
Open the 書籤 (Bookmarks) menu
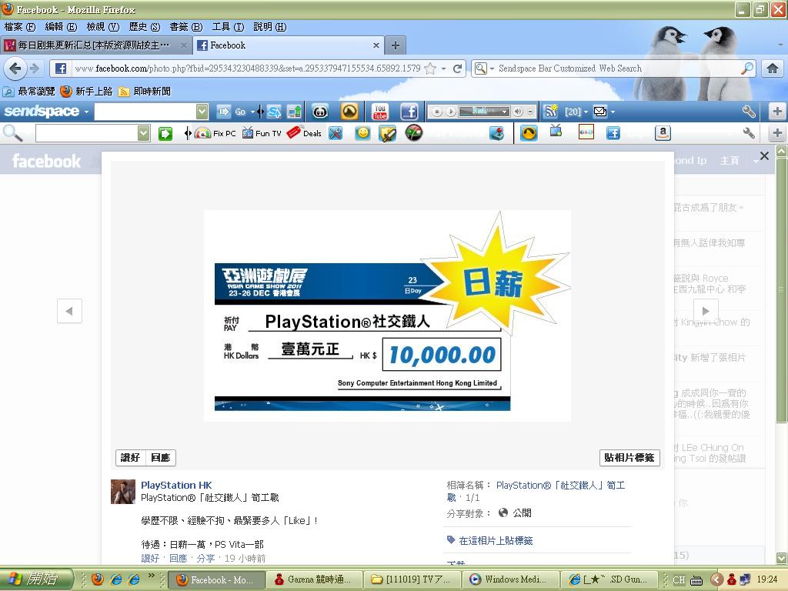[186, 27]
